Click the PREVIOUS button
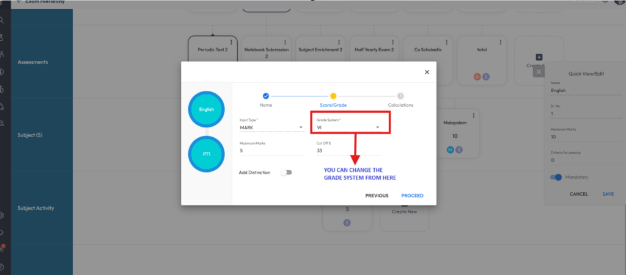 [377, 196]
